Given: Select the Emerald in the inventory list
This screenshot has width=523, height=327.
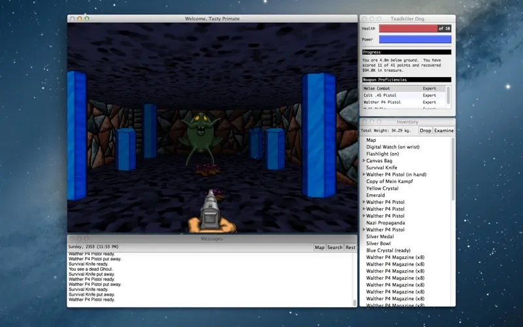Looking at the screenshot, I should (375, 195).
